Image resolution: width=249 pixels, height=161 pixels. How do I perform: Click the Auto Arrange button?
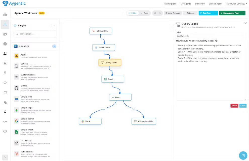click(x=173, y=13)
